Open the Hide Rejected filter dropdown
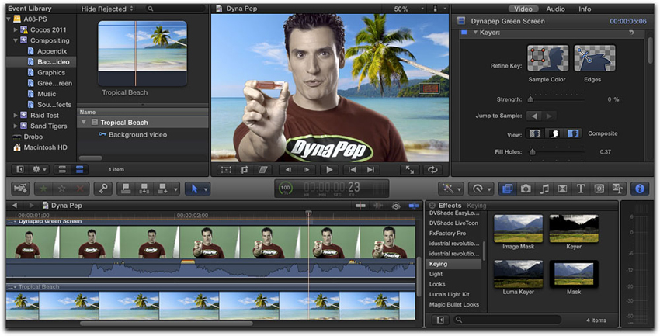The width and height of the screenshot is (660, 336). point(107,9)
